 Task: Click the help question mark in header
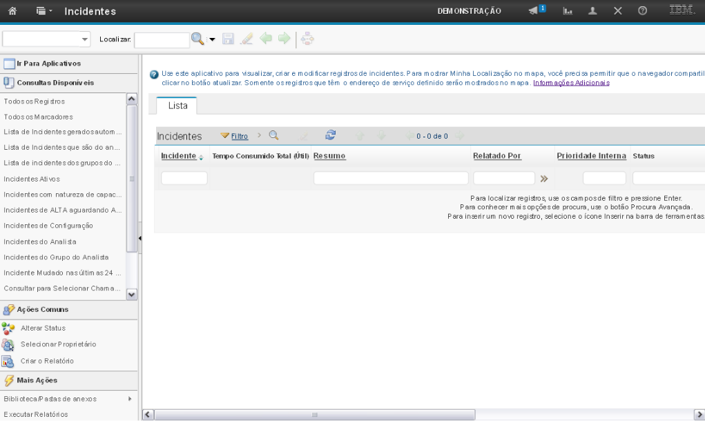pyautogui.click(x=642, y=11)
